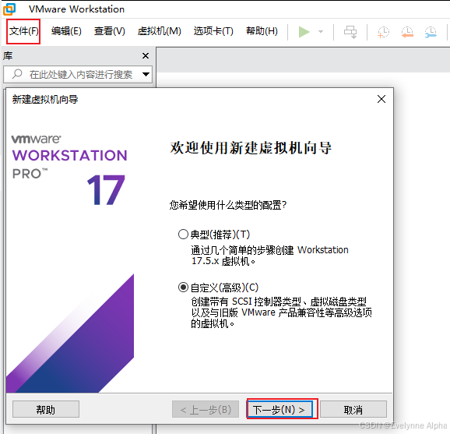Open the 文件(F) menu
Viewport: 450px width, 434px height.
pos(23,31)
